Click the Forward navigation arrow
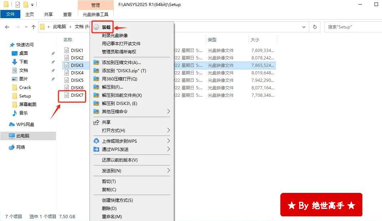Image resolution: width=382 pixels, height=221 pixels. coord(17,27)
